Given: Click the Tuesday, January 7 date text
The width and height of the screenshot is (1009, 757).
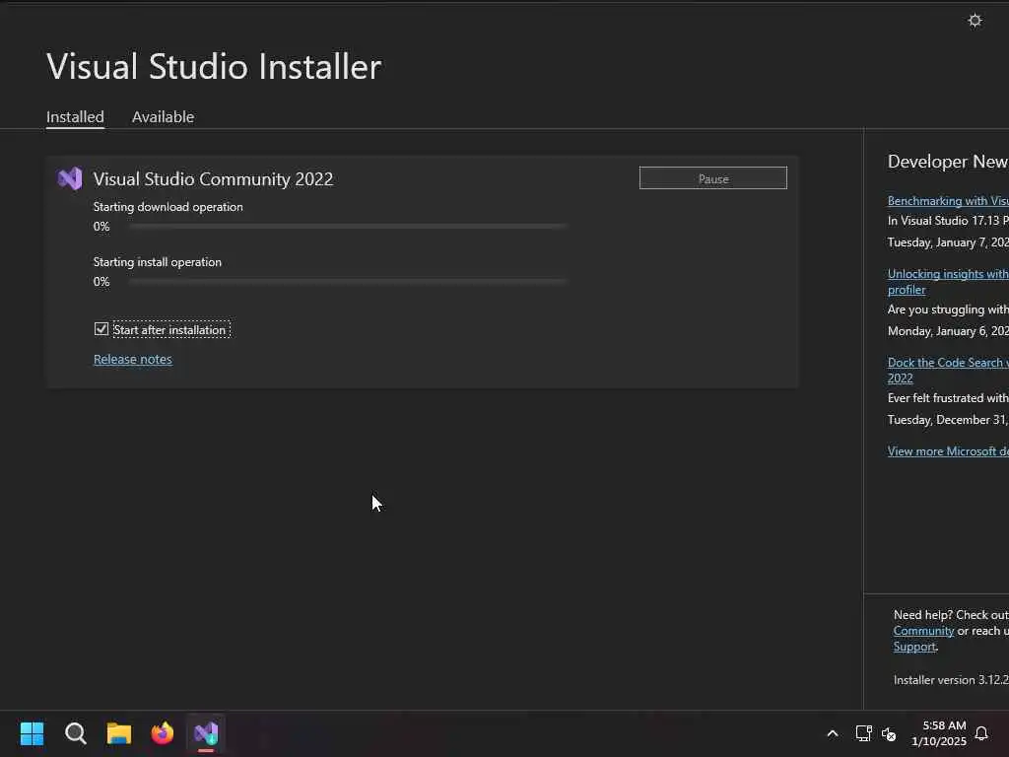Looking at the screenshot, I should point(948,242).
